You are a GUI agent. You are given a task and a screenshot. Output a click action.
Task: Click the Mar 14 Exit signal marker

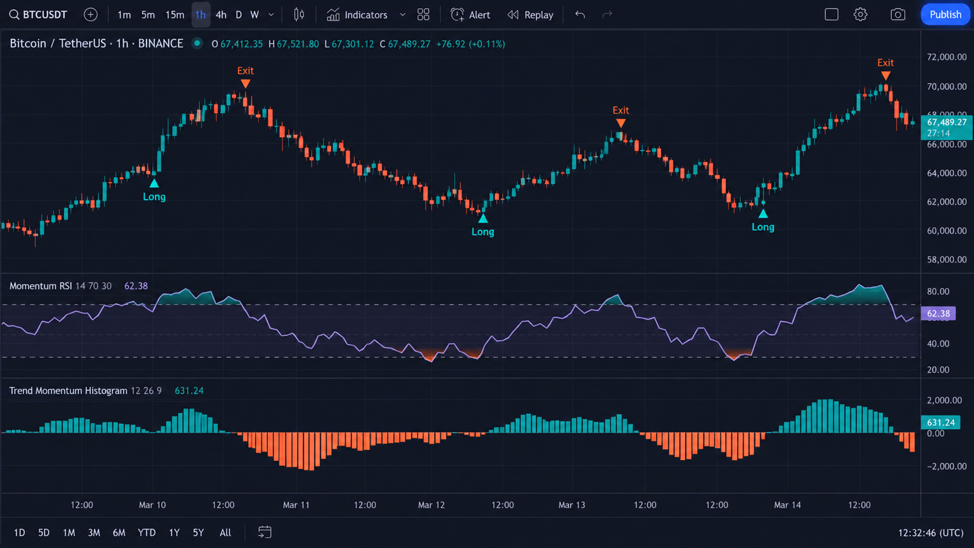point(885,69)
